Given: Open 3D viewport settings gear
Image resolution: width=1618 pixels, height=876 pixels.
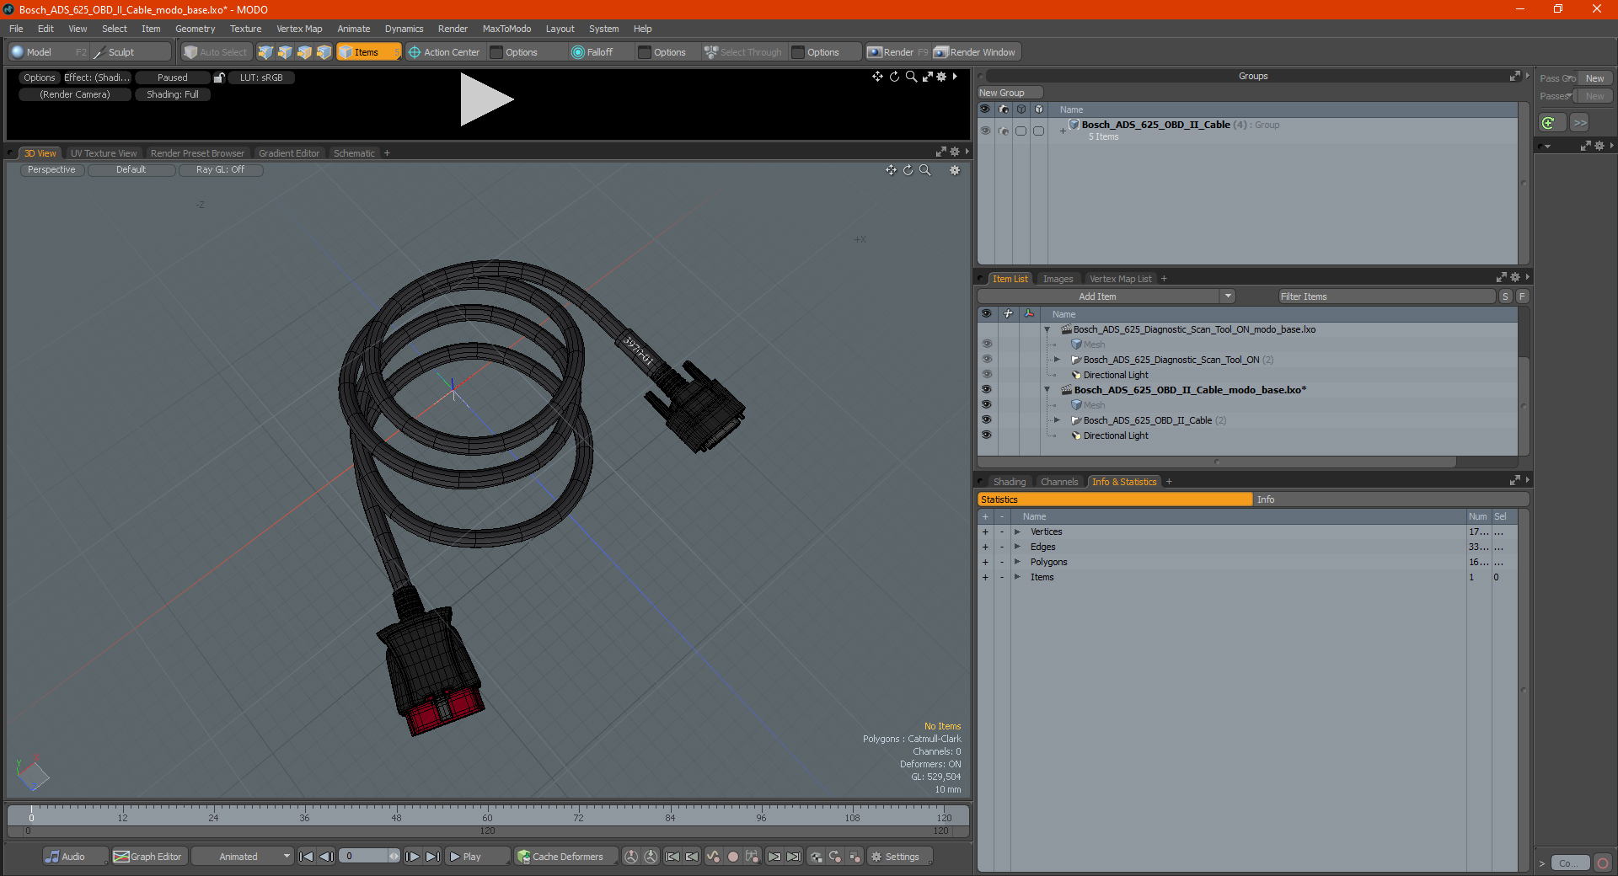Looking at the screenshot, I should coord(955,170).
